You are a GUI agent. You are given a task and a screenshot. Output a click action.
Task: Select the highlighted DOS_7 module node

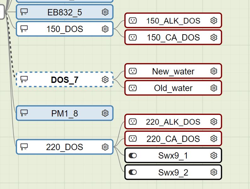tap(65, 79)
